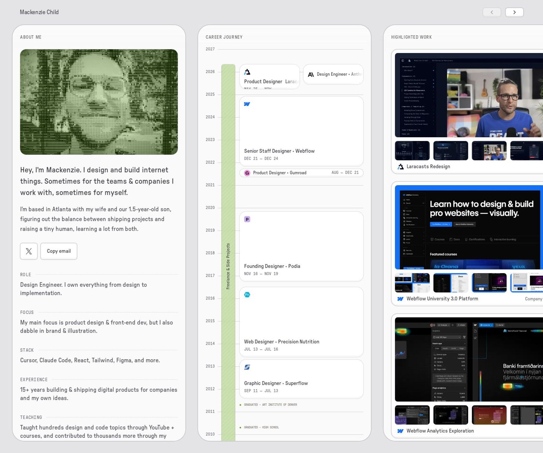The height and width of the screenshot is (453, 543).
Task: Select the Design Engineer Anthropic card
Action: 333,74
